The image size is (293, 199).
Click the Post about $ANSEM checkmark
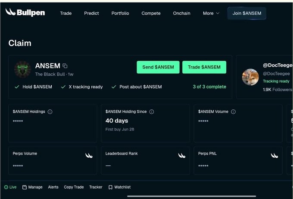pyautogui.click(x=114, y=87)
